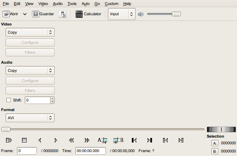The image size is (237, 156).
Task: Step back one frame with left arrow
Action: 40,140
